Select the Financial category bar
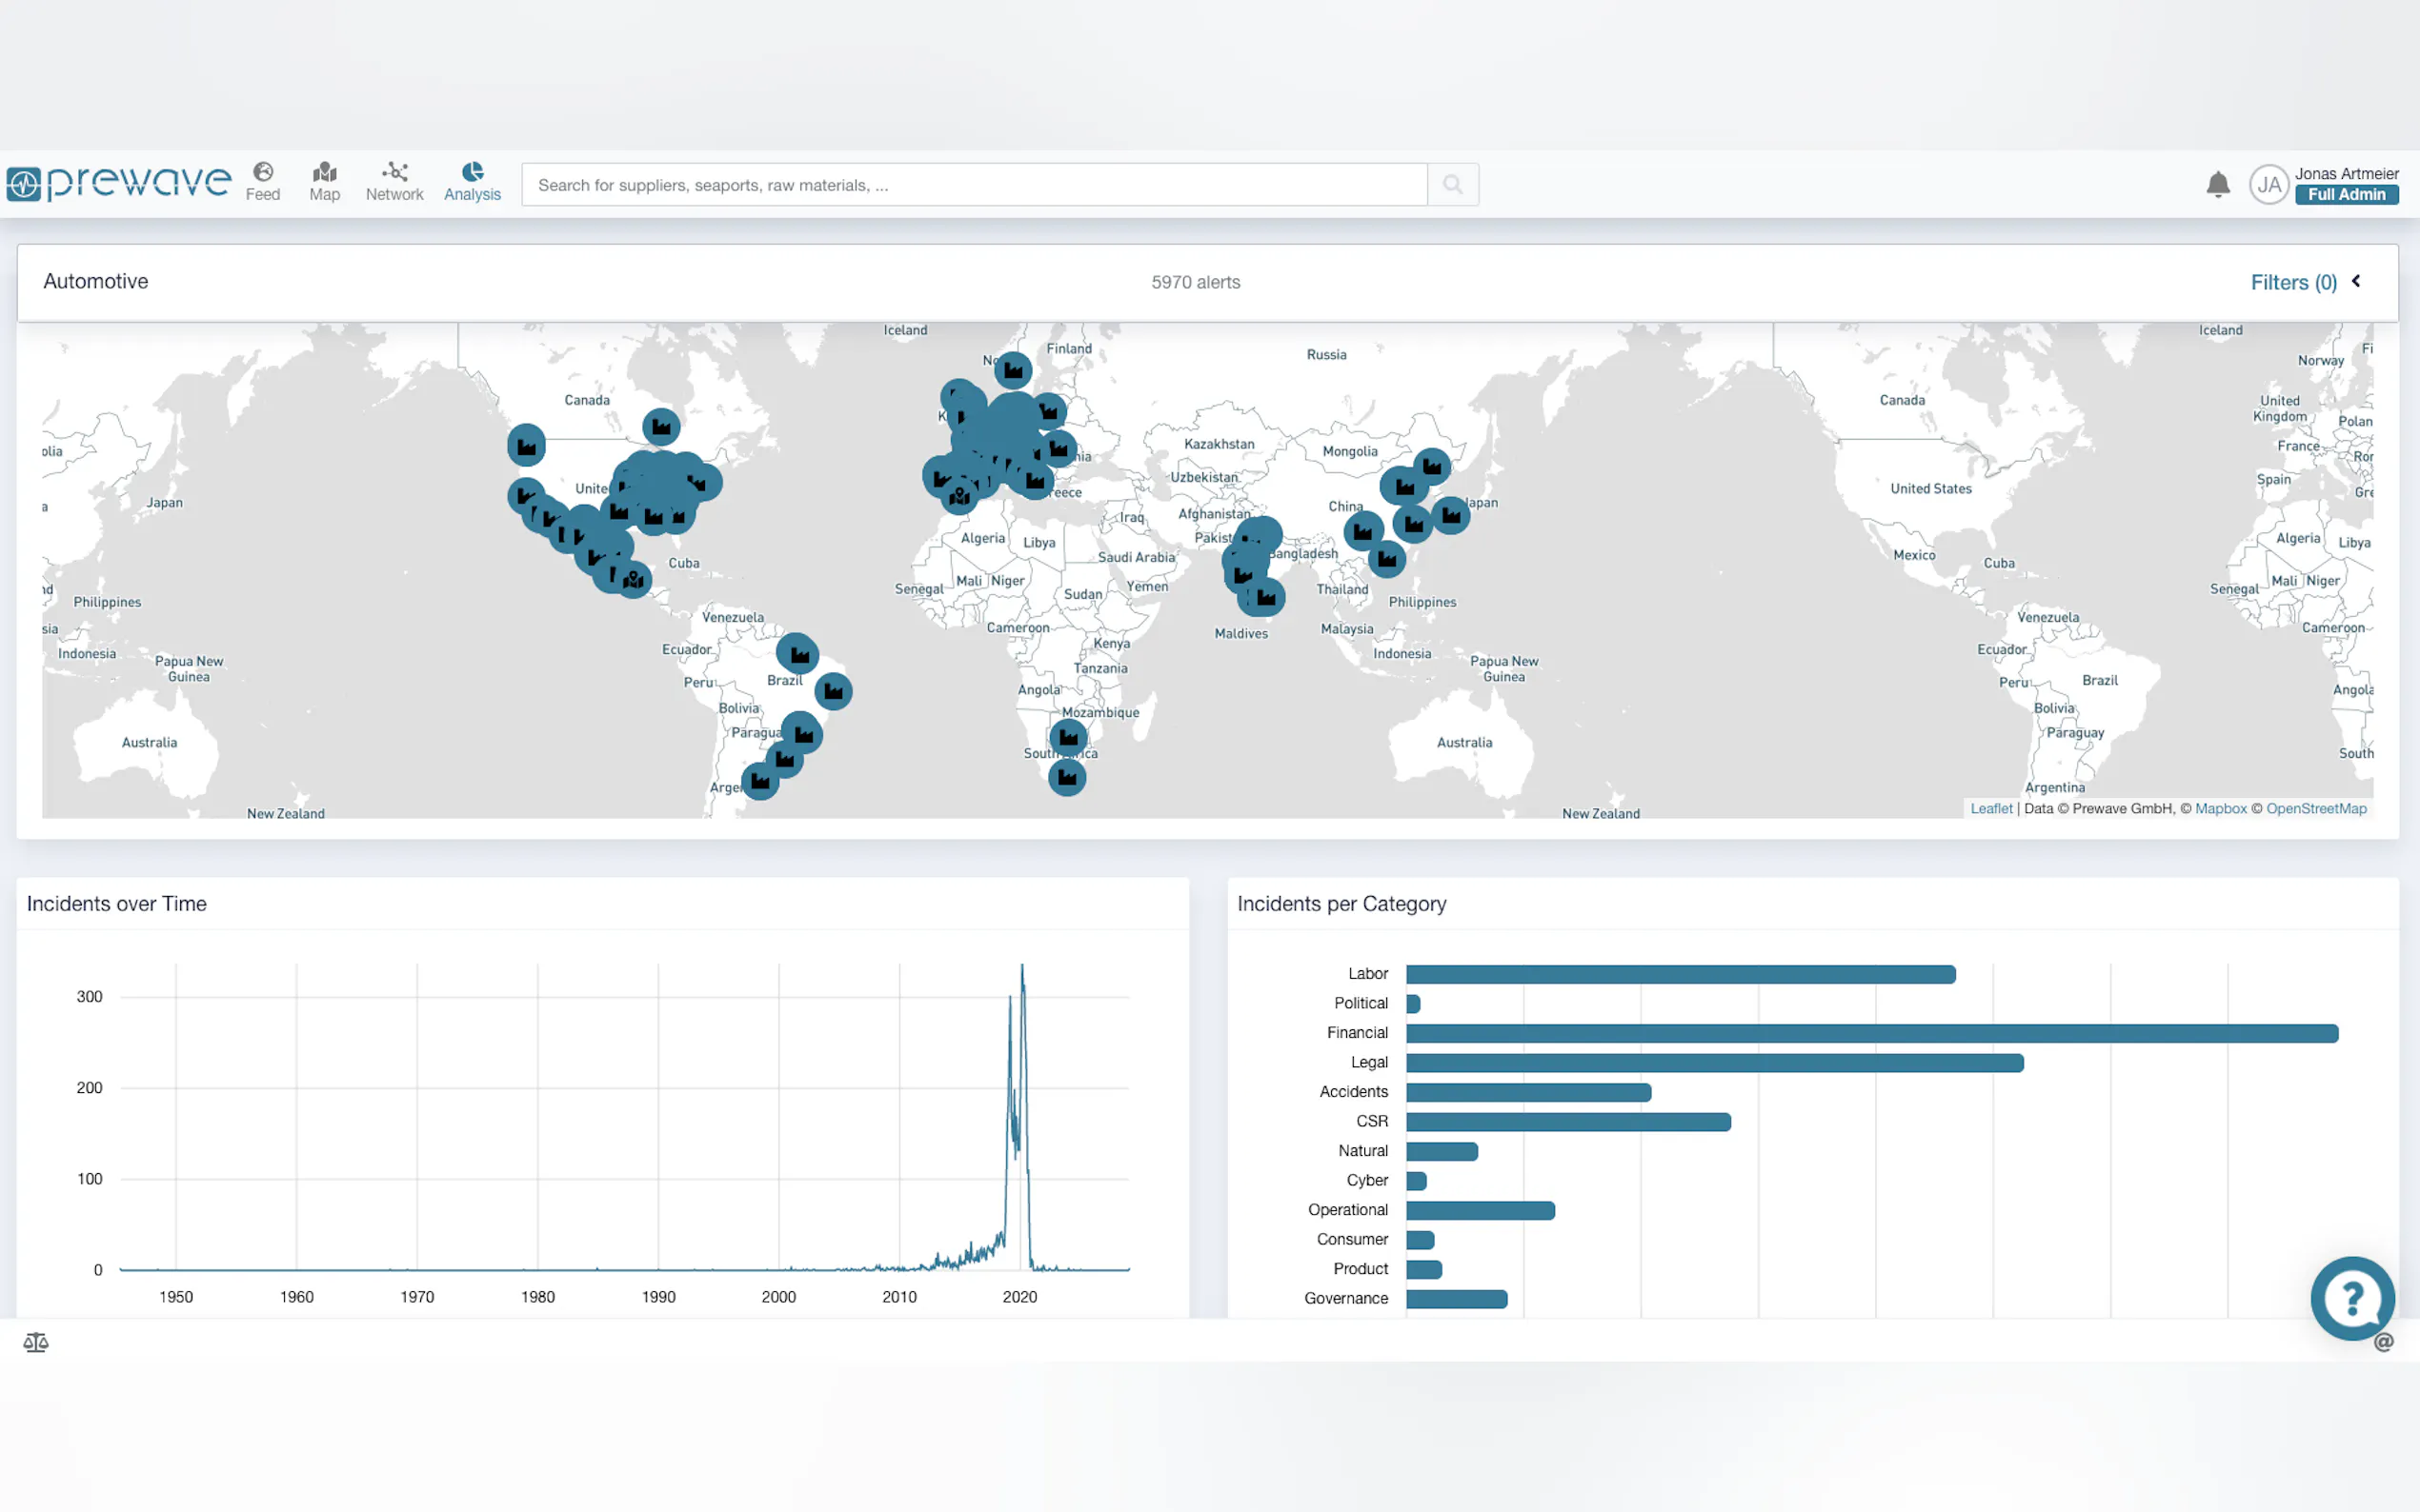This screenshot has width=2420, height=1512. tap(1871, 1033)
